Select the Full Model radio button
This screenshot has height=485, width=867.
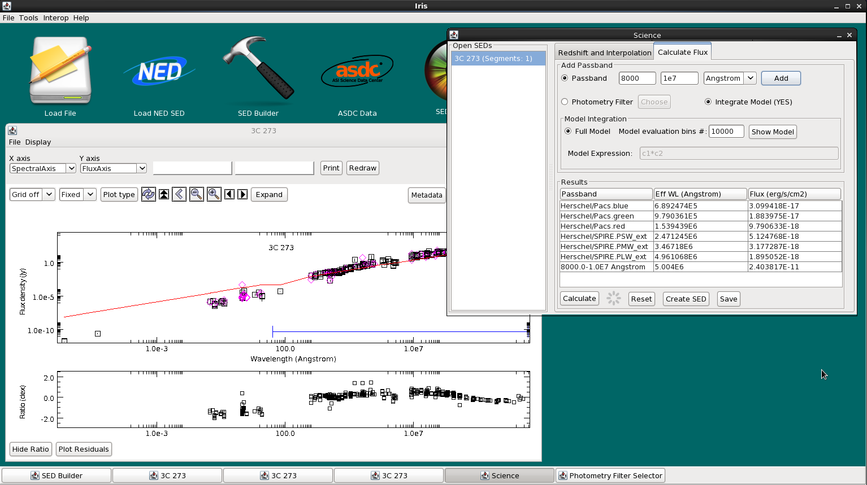point(568,132)
